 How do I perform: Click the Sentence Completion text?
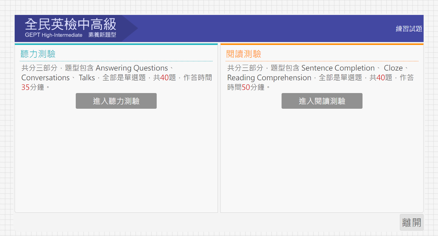338,68
